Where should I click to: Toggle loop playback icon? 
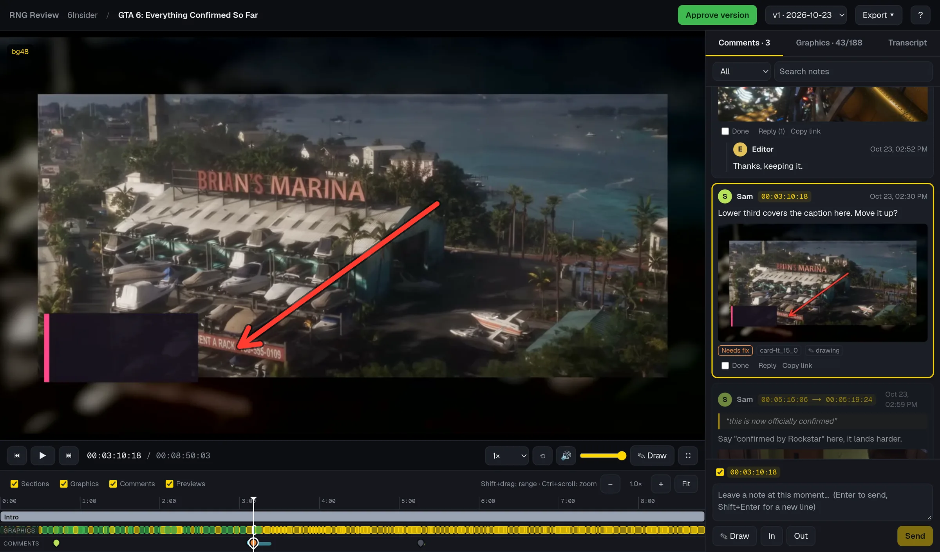click(x=542, y=456)
